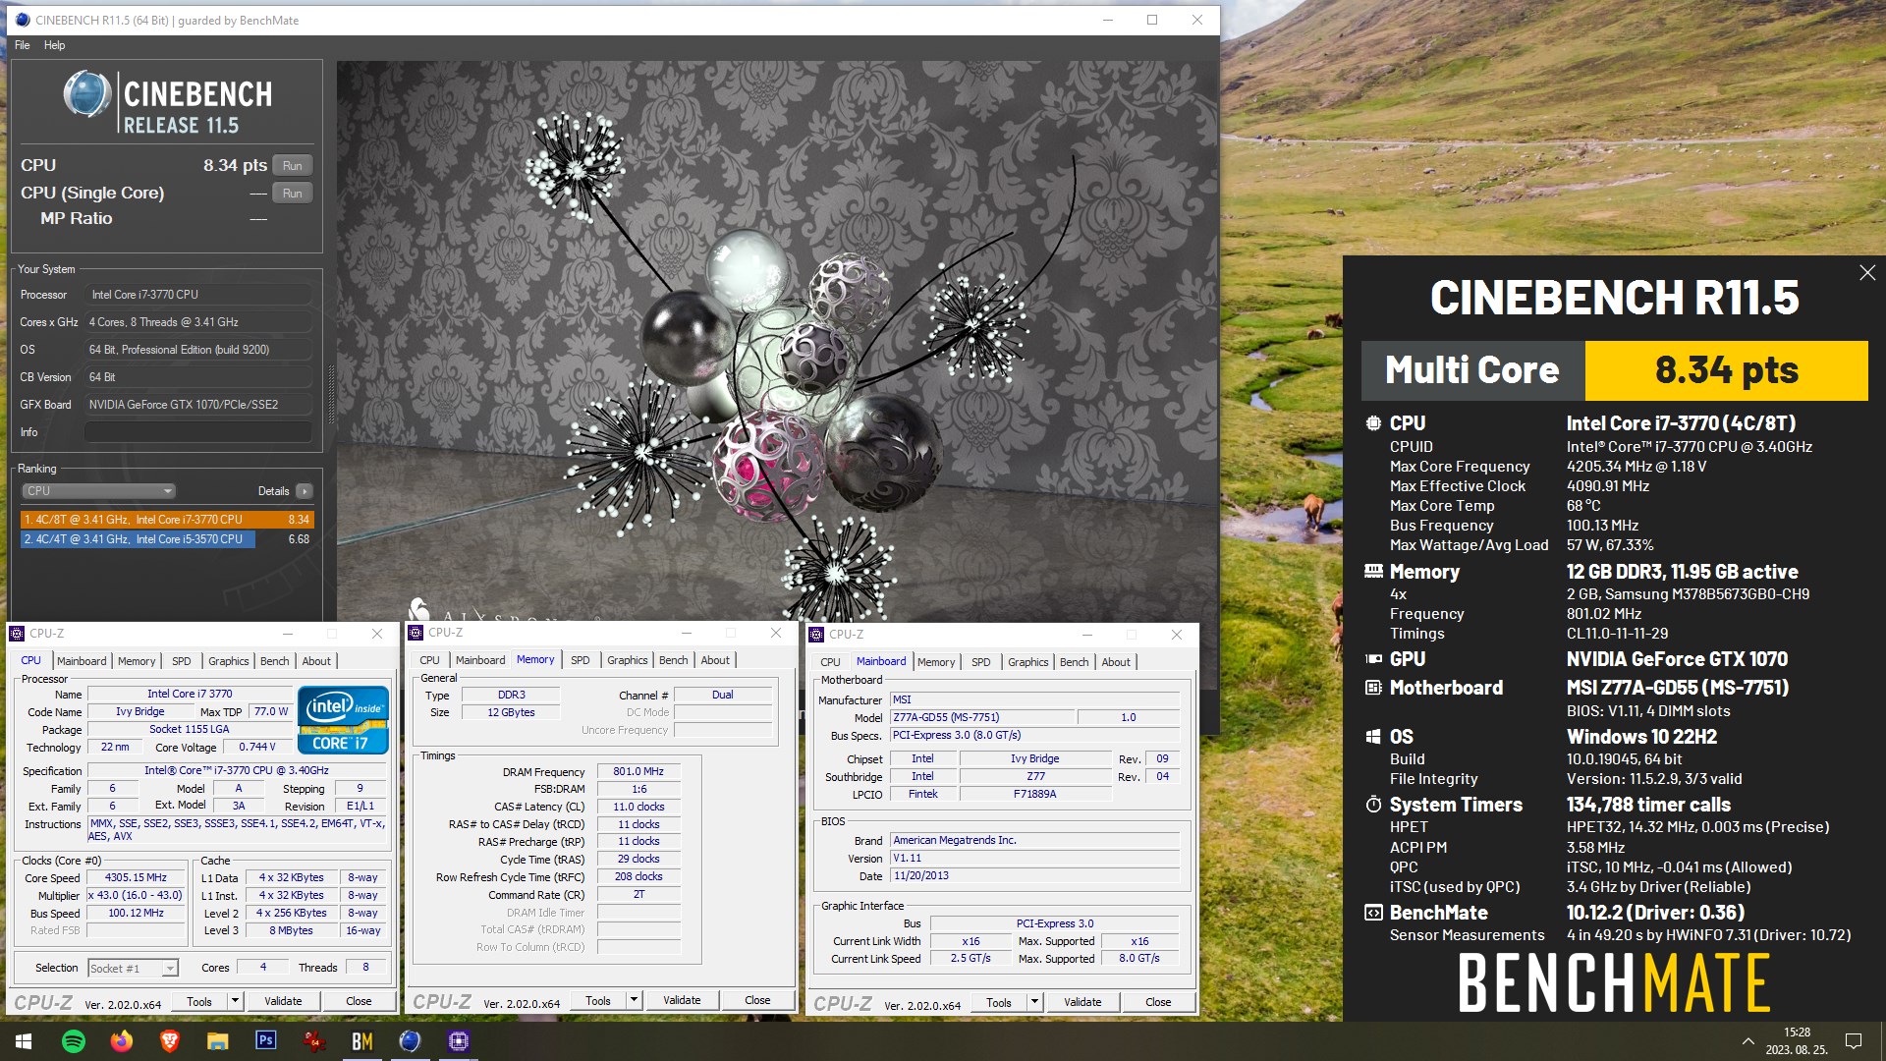Open the Socket #1 selection dropdown
1886x1061 pixels.
pos(133,969)
